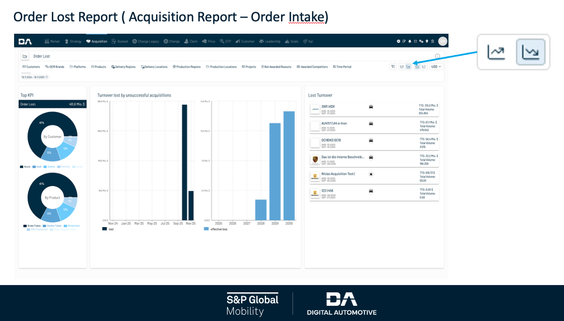Click the dark 'lost' legend color swatch

pos(104,229)
